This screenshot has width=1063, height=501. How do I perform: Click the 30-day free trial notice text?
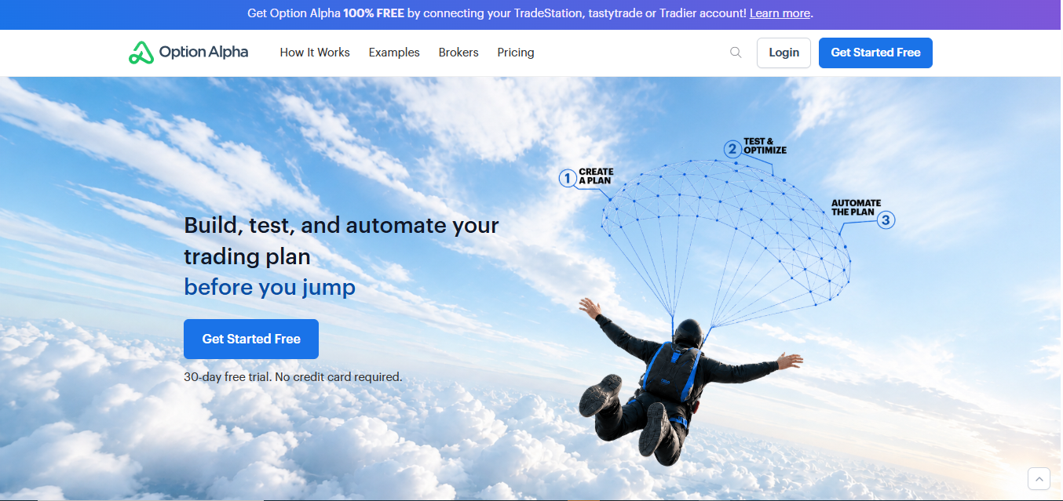pos(293,377)
